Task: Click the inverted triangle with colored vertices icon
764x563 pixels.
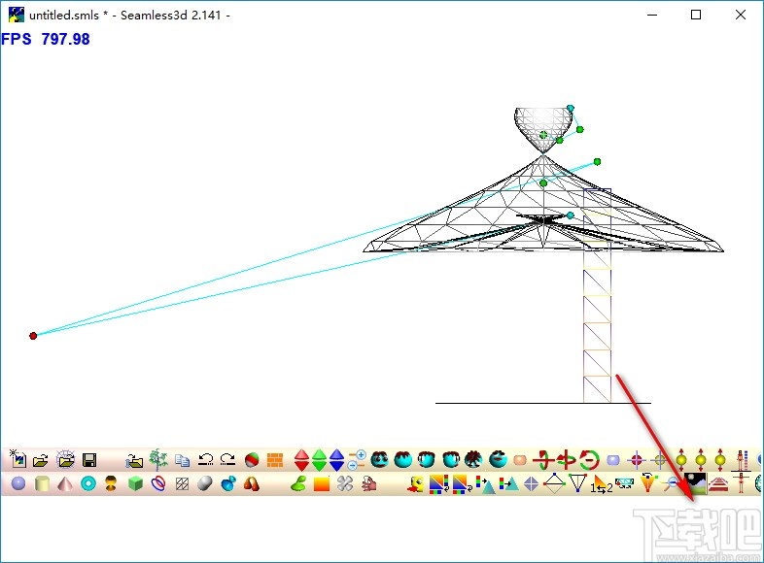Action: (577, 483)
